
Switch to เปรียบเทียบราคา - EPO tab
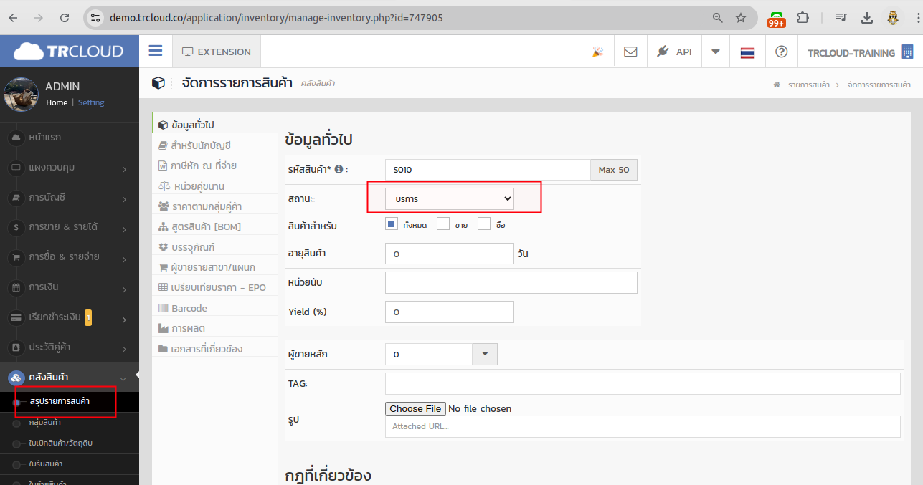coord(215,287)
